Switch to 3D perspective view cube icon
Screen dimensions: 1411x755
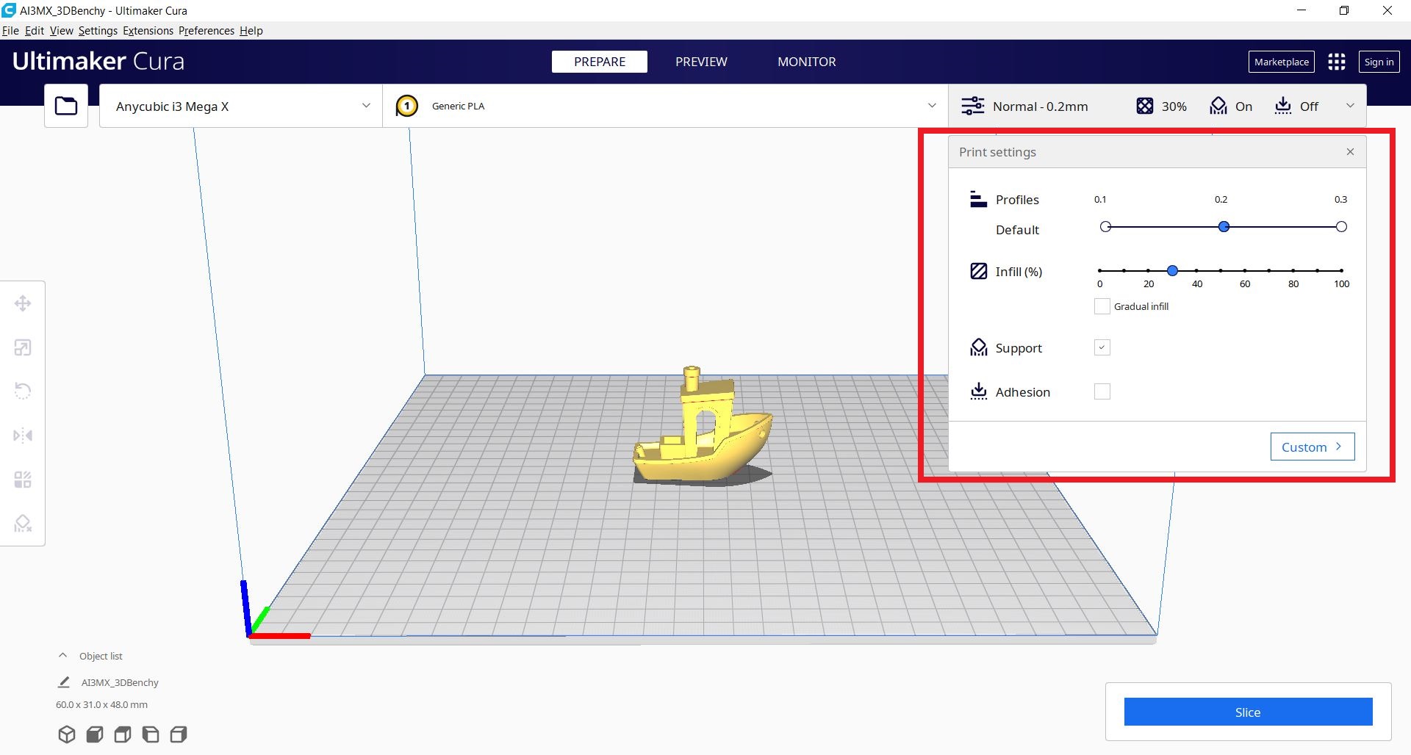pyautogui.click(x=67, y=734)
